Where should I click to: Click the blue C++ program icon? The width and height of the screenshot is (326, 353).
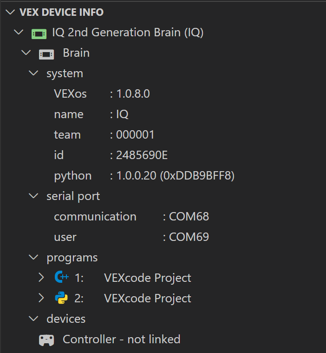(61, 278)
